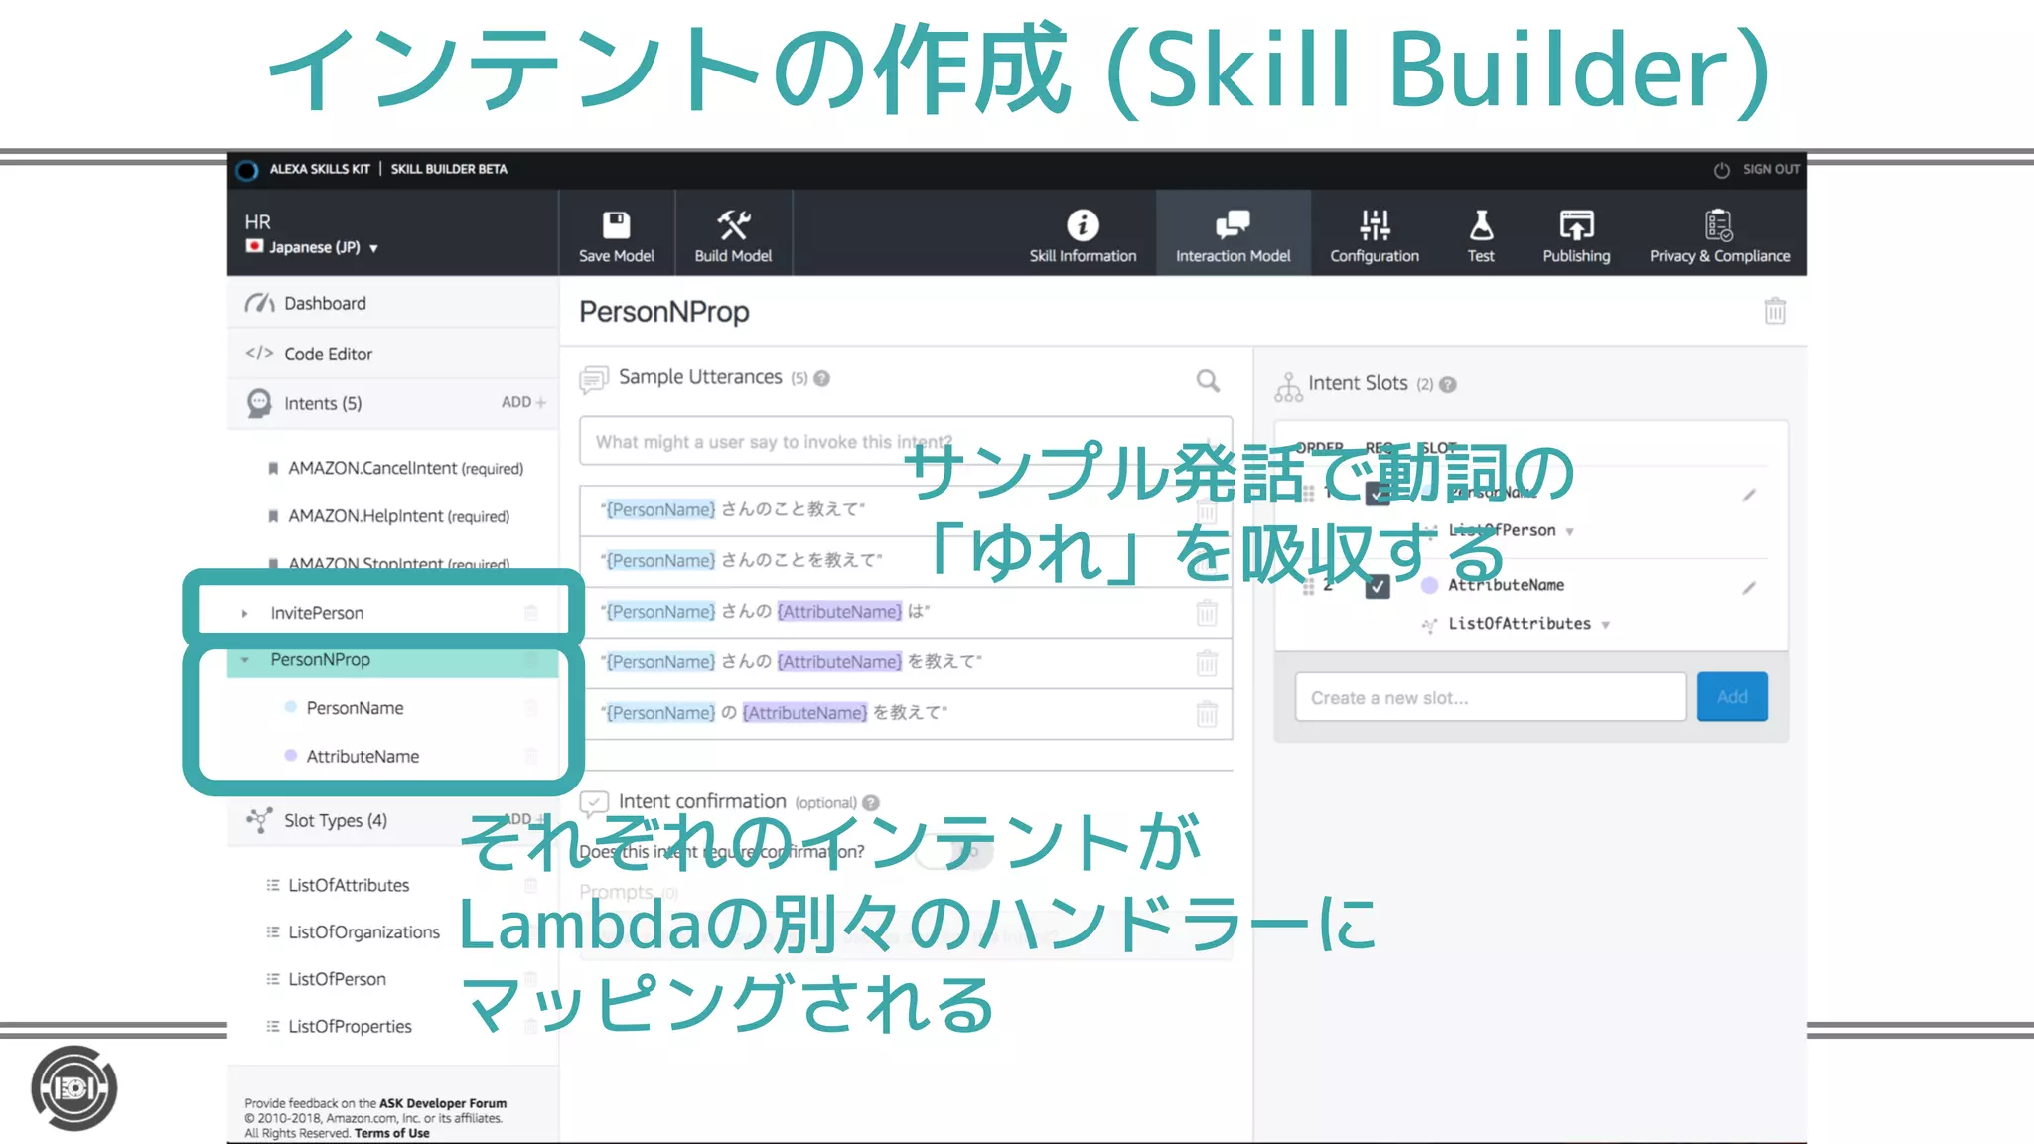The height and width of the screenshot is (1144, 2034).
Task: Click the sample utterance input field
Action: 906,442
